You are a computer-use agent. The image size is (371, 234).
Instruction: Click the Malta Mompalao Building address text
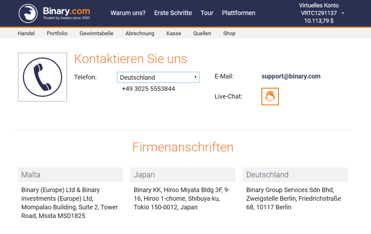[70, 203]
